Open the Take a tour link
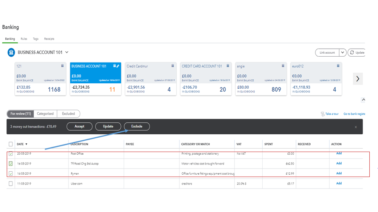 (332, 114)
